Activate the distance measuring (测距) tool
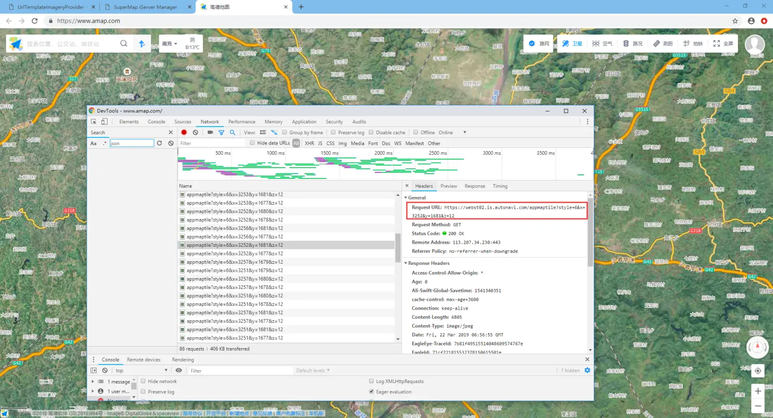Screen dimensions: 773x418 [x=663, y=44]
